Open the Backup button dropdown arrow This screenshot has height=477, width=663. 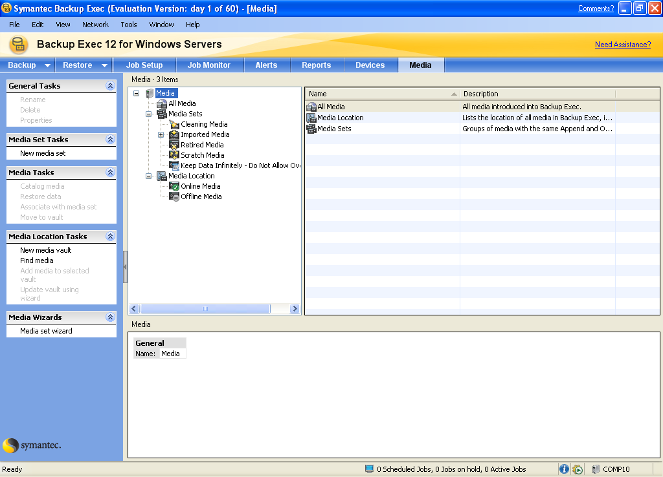click(47, 65)
